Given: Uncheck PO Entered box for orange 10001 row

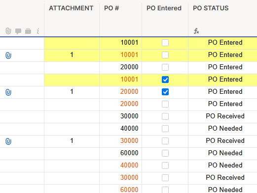Looking at the screenshot, I should 165,80.
